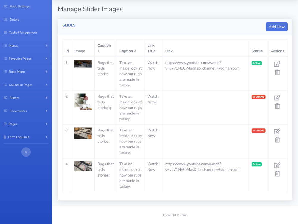Viewport: 298px width, 224px height.
Task: Click the SLIDES card heading
Action: pyautogui.click(x=69, y=25)
